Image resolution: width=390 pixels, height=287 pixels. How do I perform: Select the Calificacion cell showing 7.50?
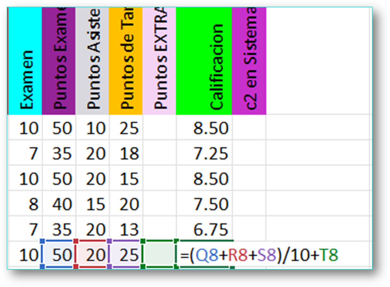(x=204, y=204)
